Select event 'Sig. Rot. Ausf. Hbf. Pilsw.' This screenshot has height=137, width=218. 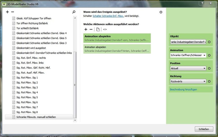pyautogui.click(x=31, y=73)
